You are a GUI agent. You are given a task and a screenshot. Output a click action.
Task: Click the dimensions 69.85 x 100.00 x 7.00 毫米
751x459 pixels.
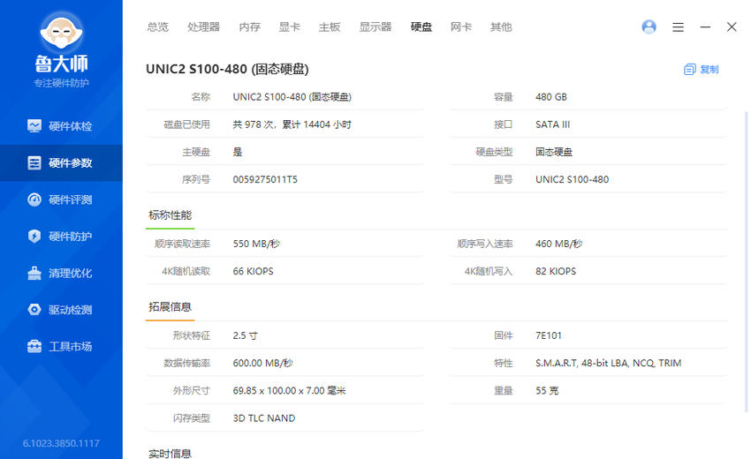pyautogui.click(x=289, y=390)
